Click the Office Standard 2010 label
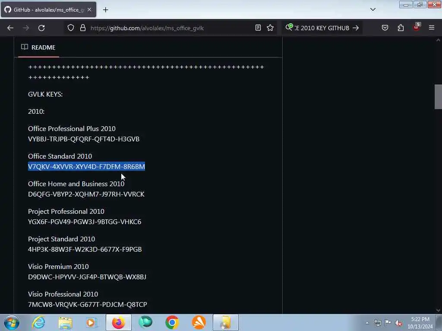Image resolution: width=442 pixels, height=331 pixels. [x=60, y=156]
